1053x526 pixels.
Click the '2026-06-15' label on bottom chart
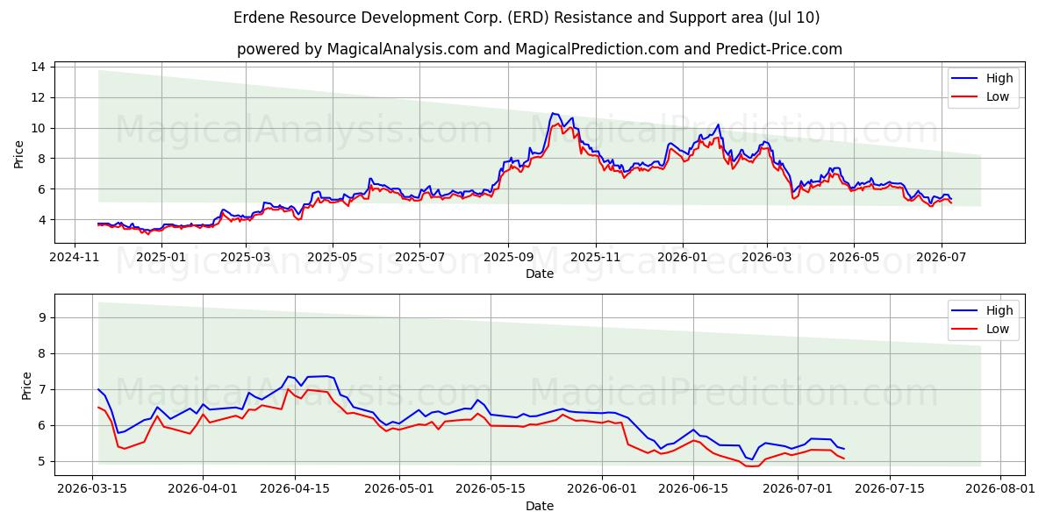693,490
